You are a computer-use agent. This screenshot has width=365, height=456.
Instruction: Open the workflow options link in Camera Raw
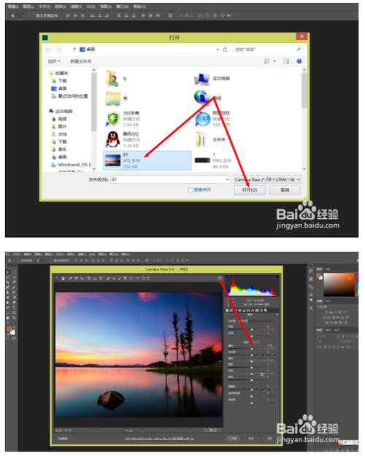160,438
